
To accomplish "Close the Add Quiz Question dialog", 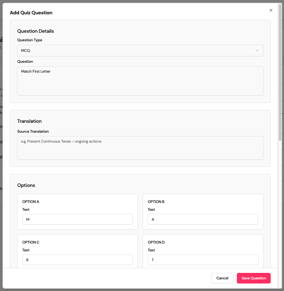I will 271,10.
